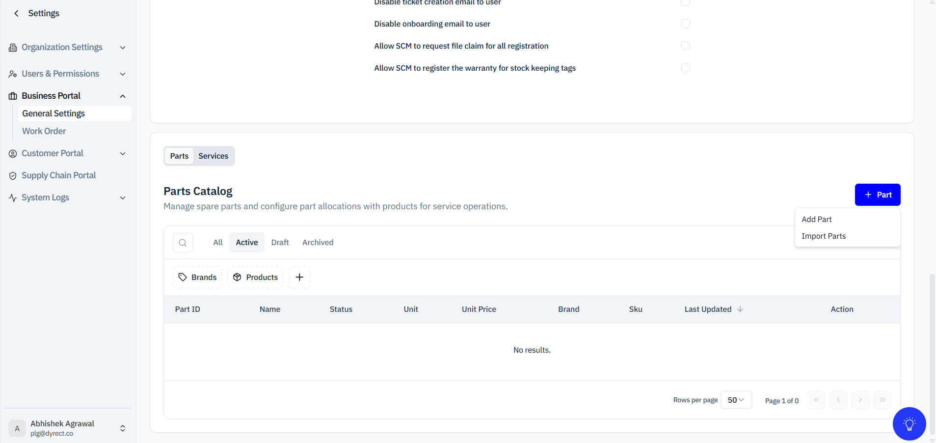
Task: Open Rows per page dropdown
Action: [x=735, y=400]
